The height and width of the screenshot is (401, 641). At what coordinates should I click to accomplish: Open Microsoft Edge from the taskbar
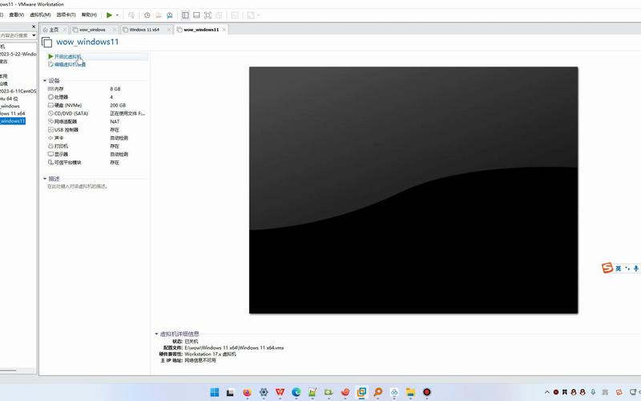pyautogui.click(x=296, y=392)
